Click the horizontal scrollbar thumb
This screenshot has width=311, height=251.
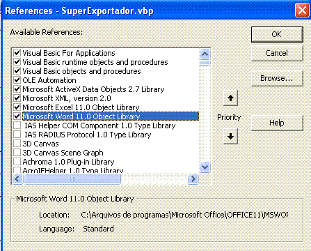click(x=72, y=179)
